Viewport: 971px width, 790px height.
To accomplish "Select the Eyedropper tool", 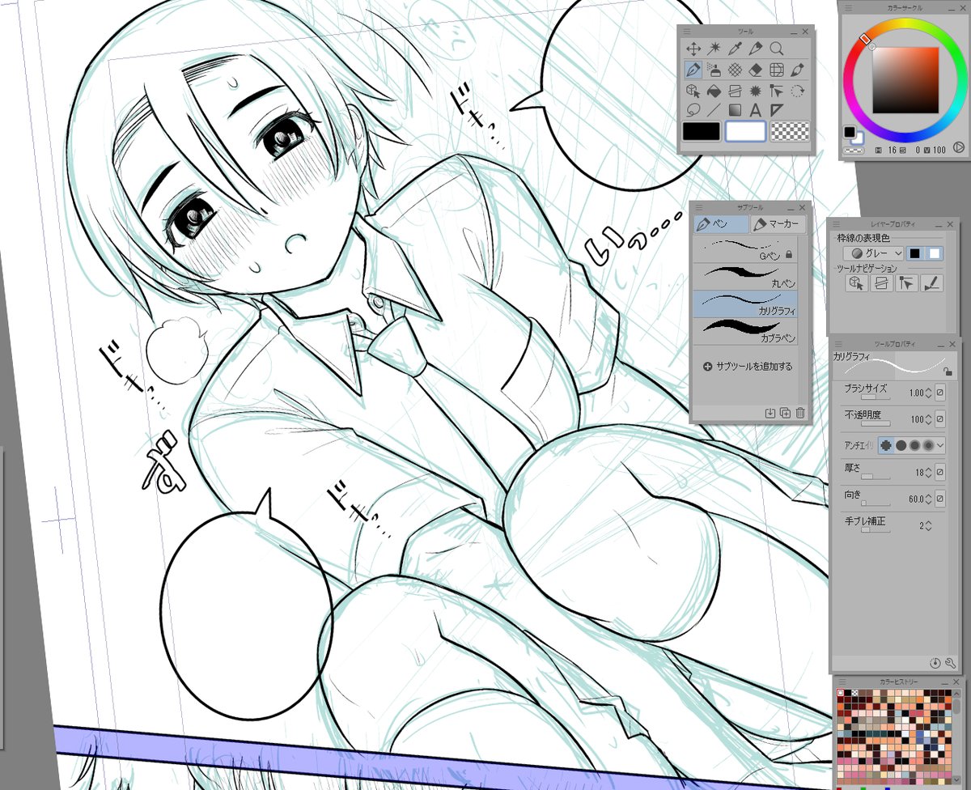I will pos(735,49).
